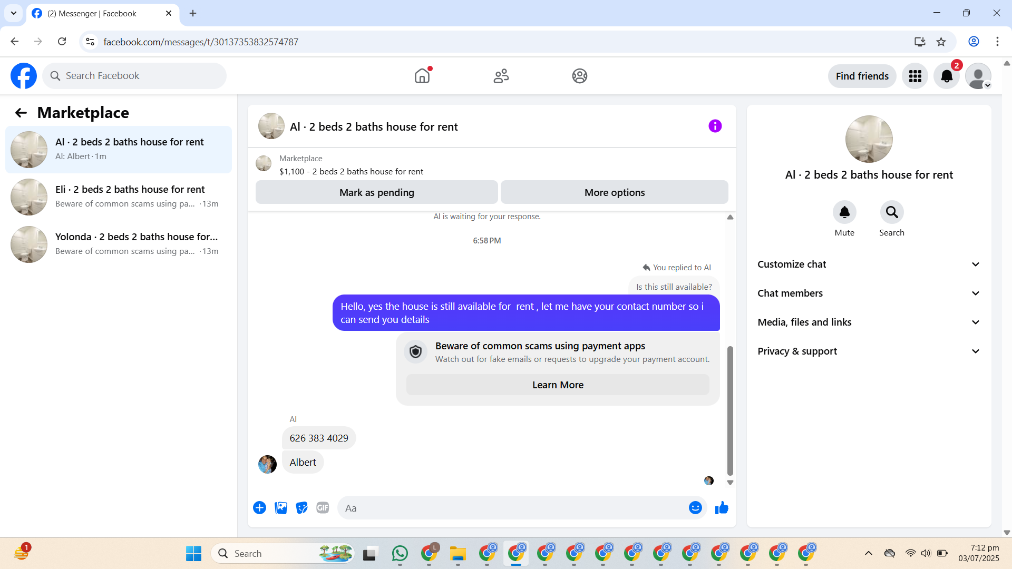This screenshot has width=1012, height=569.
Task: Open the emoji picker in message box
Action: tap(695, 508)
